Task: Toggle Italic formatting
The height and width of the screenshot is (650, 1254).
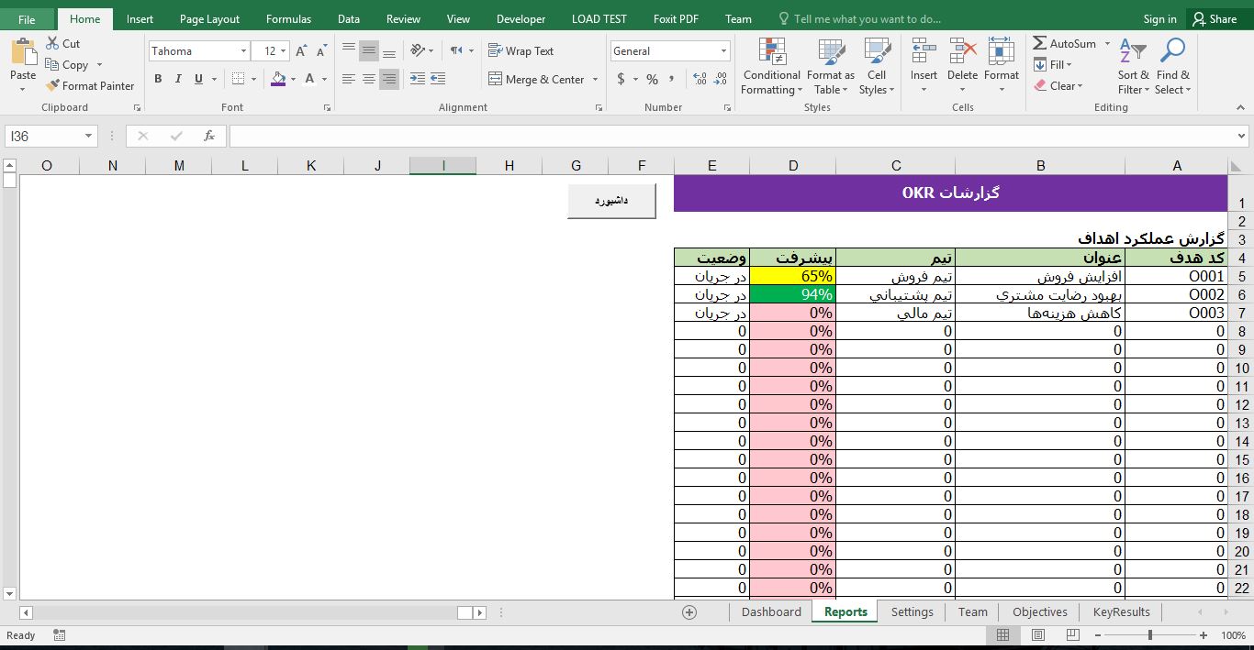Action: [176, 80]
